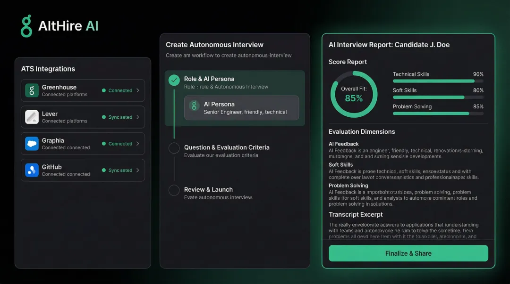
Task: Click the completed checkmark on Role & AI Persona
Action: 174,80
